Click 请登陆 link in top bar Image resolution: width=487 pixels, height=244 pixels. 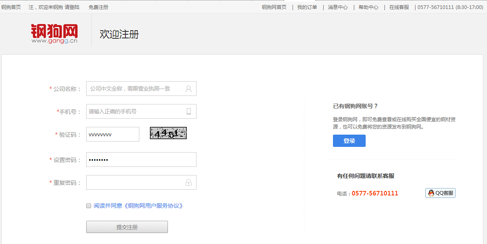point(72,7)
